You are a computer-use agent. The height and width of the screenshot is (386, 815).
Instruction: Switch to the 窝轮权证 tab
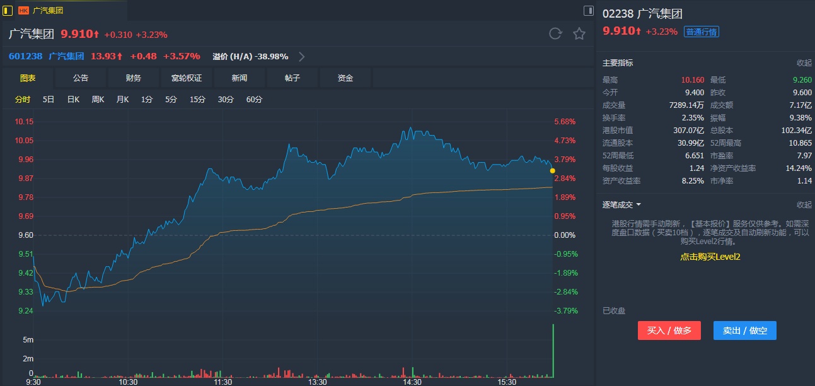(x=187, y=78)
